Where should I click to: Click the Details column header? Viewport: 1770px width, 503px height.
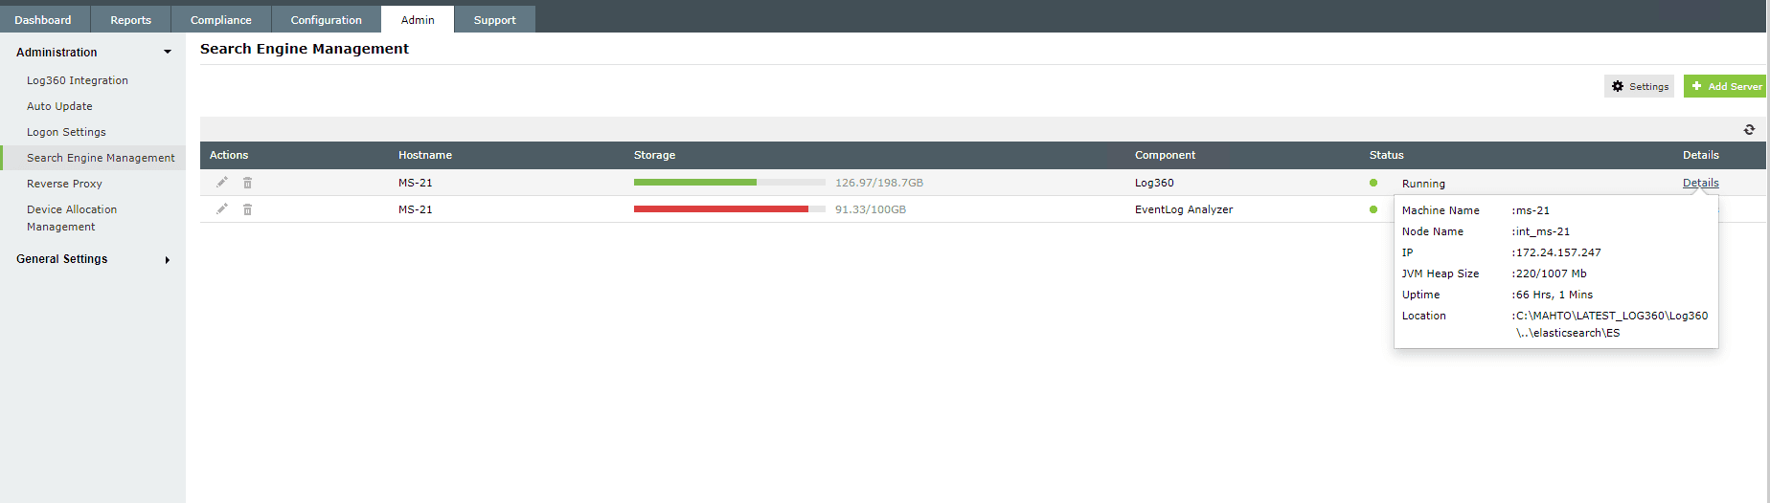click(1701, 155)
